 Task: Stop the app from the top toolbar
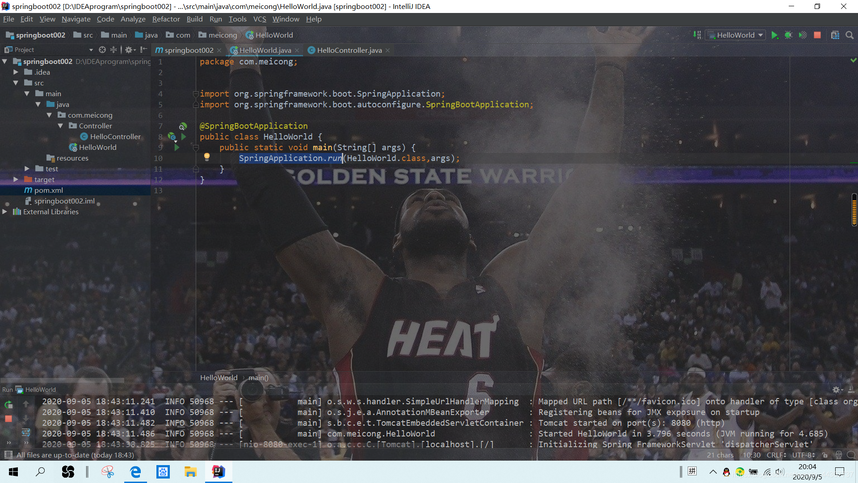pyautogui.click(x=817, y=35)
